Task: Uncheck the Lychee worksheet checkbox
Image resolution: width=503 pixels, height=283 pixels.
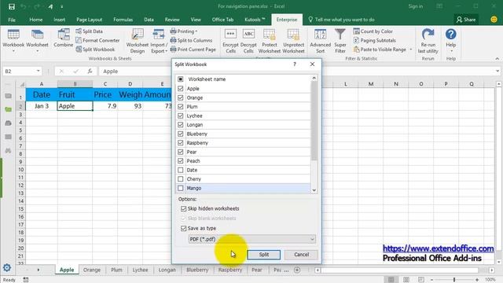Action: point(180,116)
